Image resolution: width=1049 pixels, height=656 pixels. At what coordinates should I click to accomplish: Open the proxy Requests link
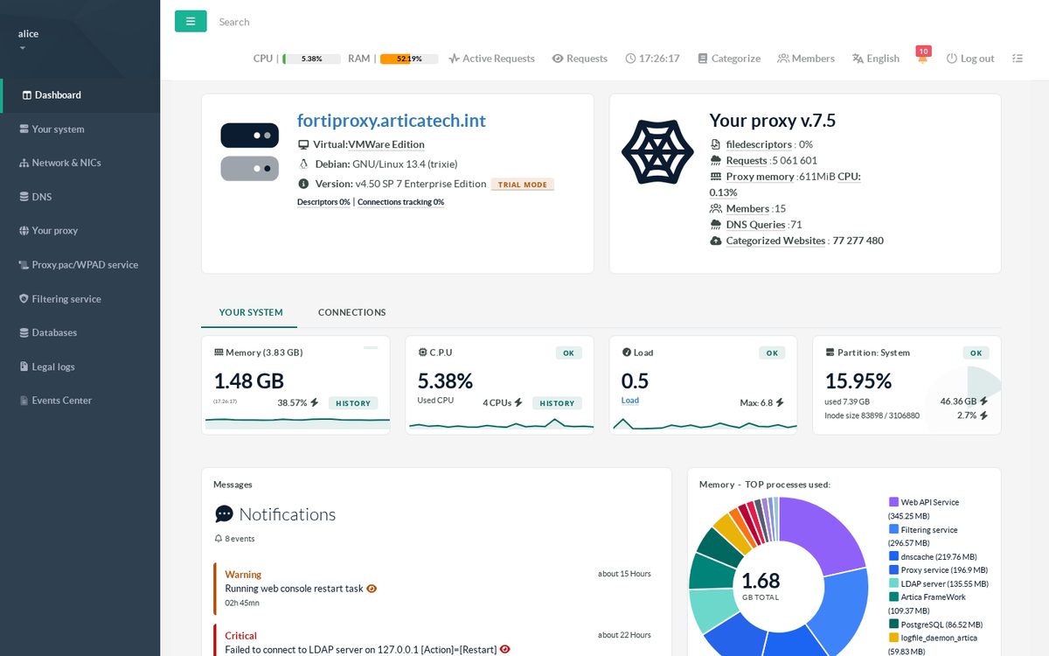[x=747, y=160]
